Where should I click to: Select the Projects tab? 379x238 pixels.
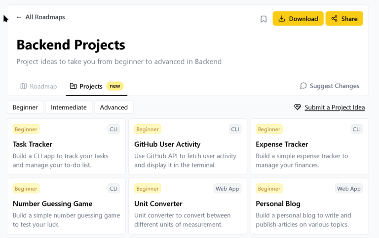tap(91, 86)
